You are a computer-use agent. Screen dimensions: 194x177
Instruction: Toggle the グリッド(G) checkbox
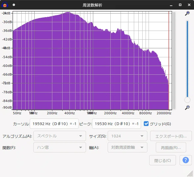(x=146, y=124)
